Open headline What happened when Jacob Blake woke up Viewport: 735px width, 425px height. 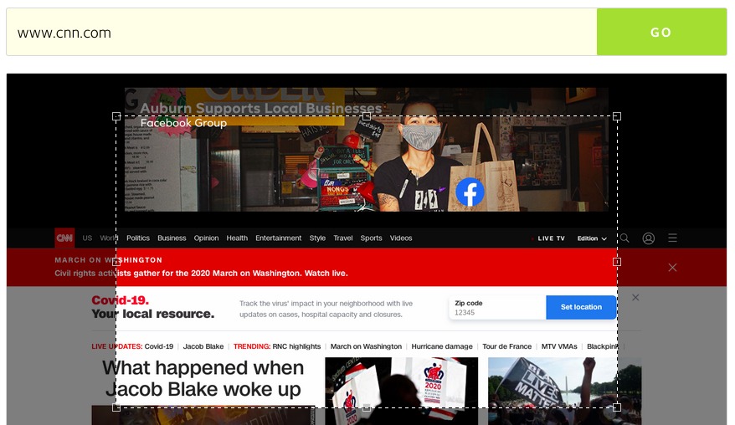click(203, 379)
